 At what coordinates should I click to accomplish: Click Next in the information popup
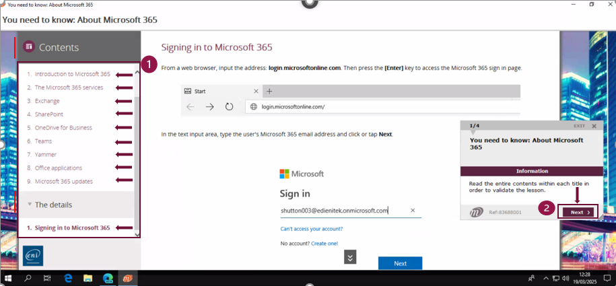point(578,212)
